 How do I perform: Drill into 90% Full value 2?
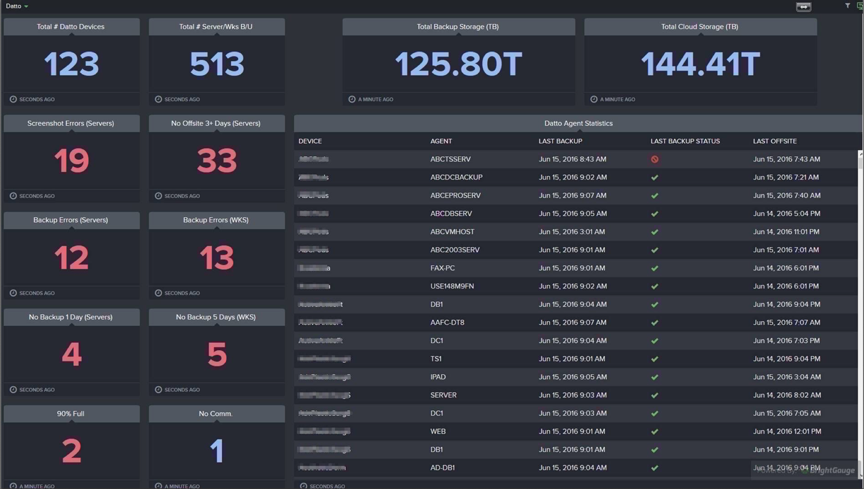(71, 451)
